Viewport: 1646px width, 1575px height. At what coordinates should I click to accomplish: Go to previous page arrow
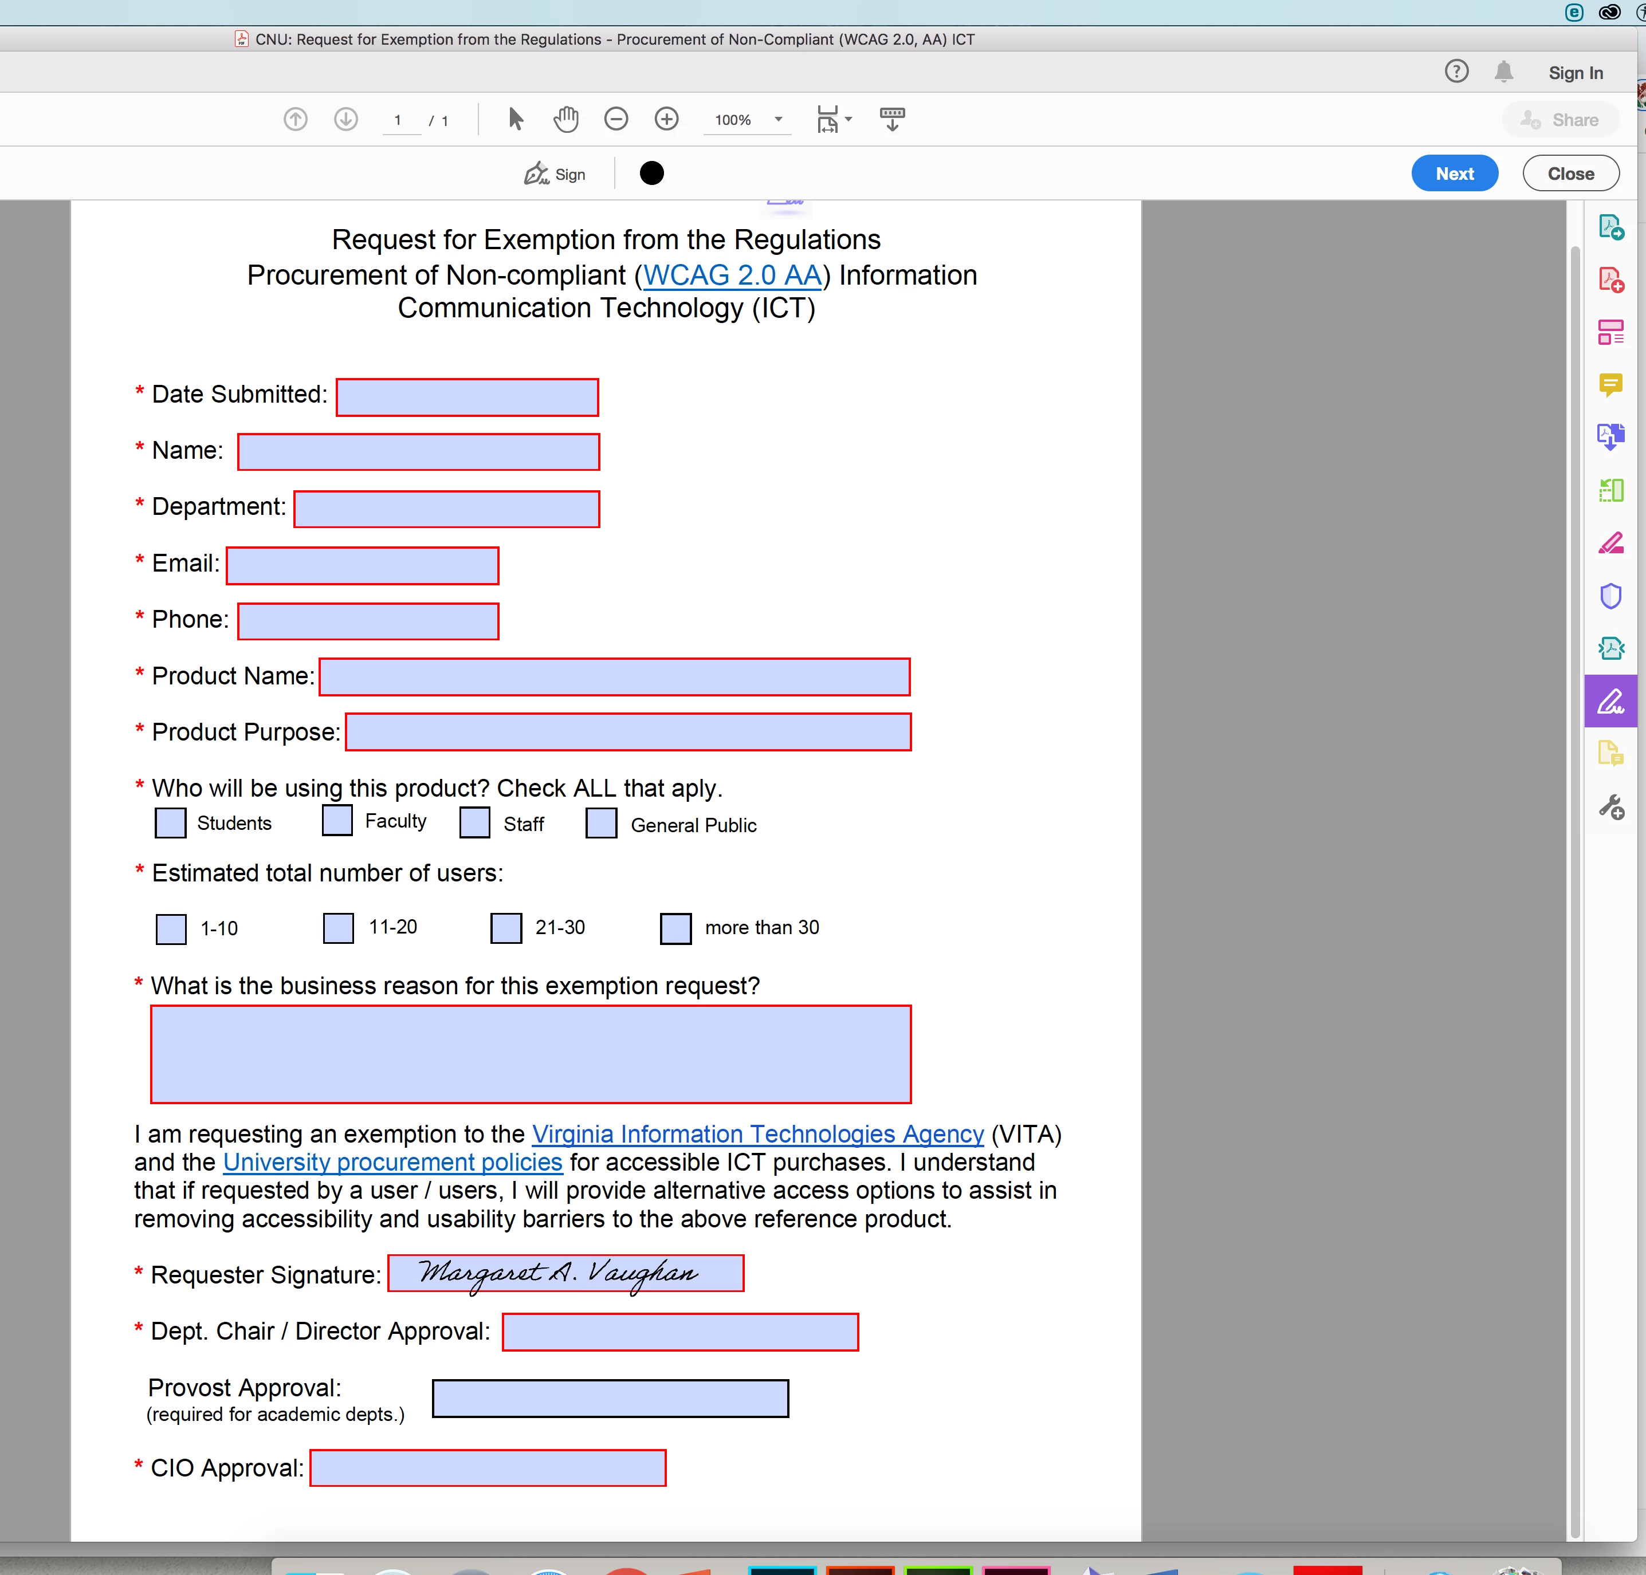pyautogui.click(x=296, y=119)
